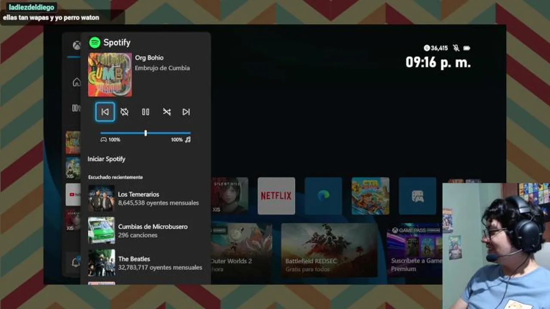Click the game controller volume icon

tap(104, 140)
